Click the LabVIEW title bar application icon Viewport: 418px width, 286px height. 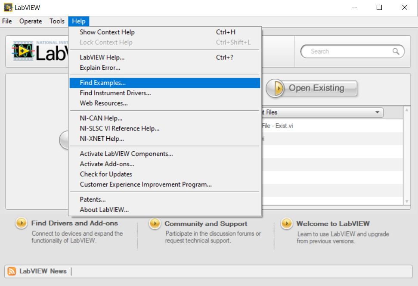point(8,7)
